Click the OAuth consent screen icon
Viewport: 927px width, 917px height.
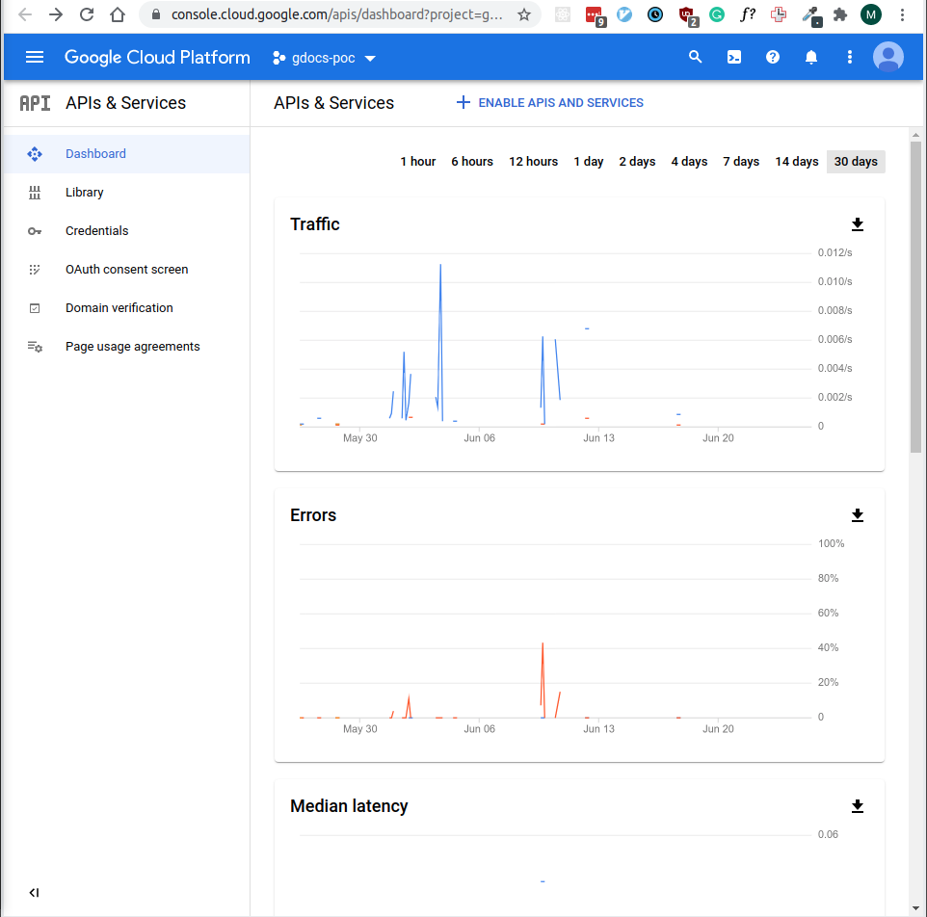pyautogui.click(x=35, y=270)
